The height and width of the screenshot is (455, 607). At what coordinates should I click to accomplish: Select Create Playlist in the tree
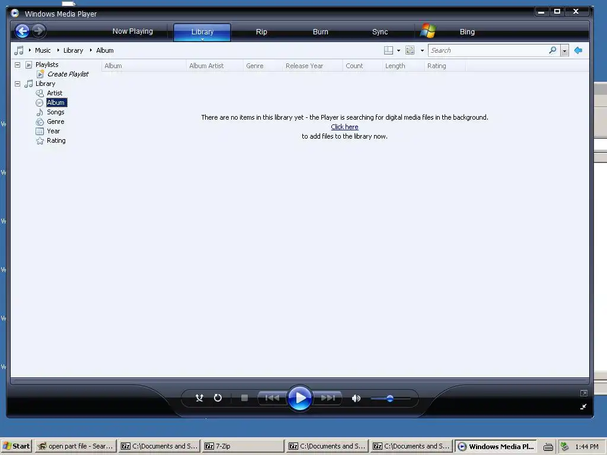(68, 74)
